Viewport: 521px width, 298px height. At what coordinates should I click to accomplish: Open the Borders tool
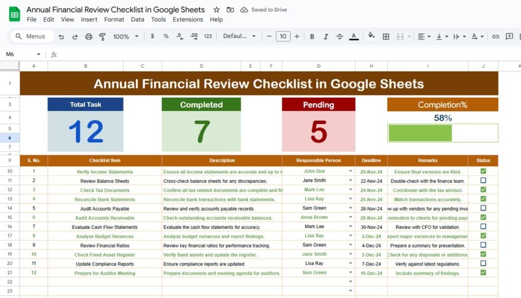(x=385, y=36)
